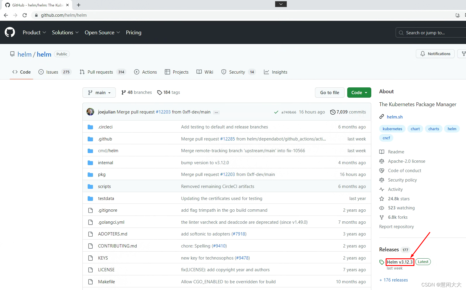Click the site lock icon in address bar
The image size is (466, 290).
point(36,15)
